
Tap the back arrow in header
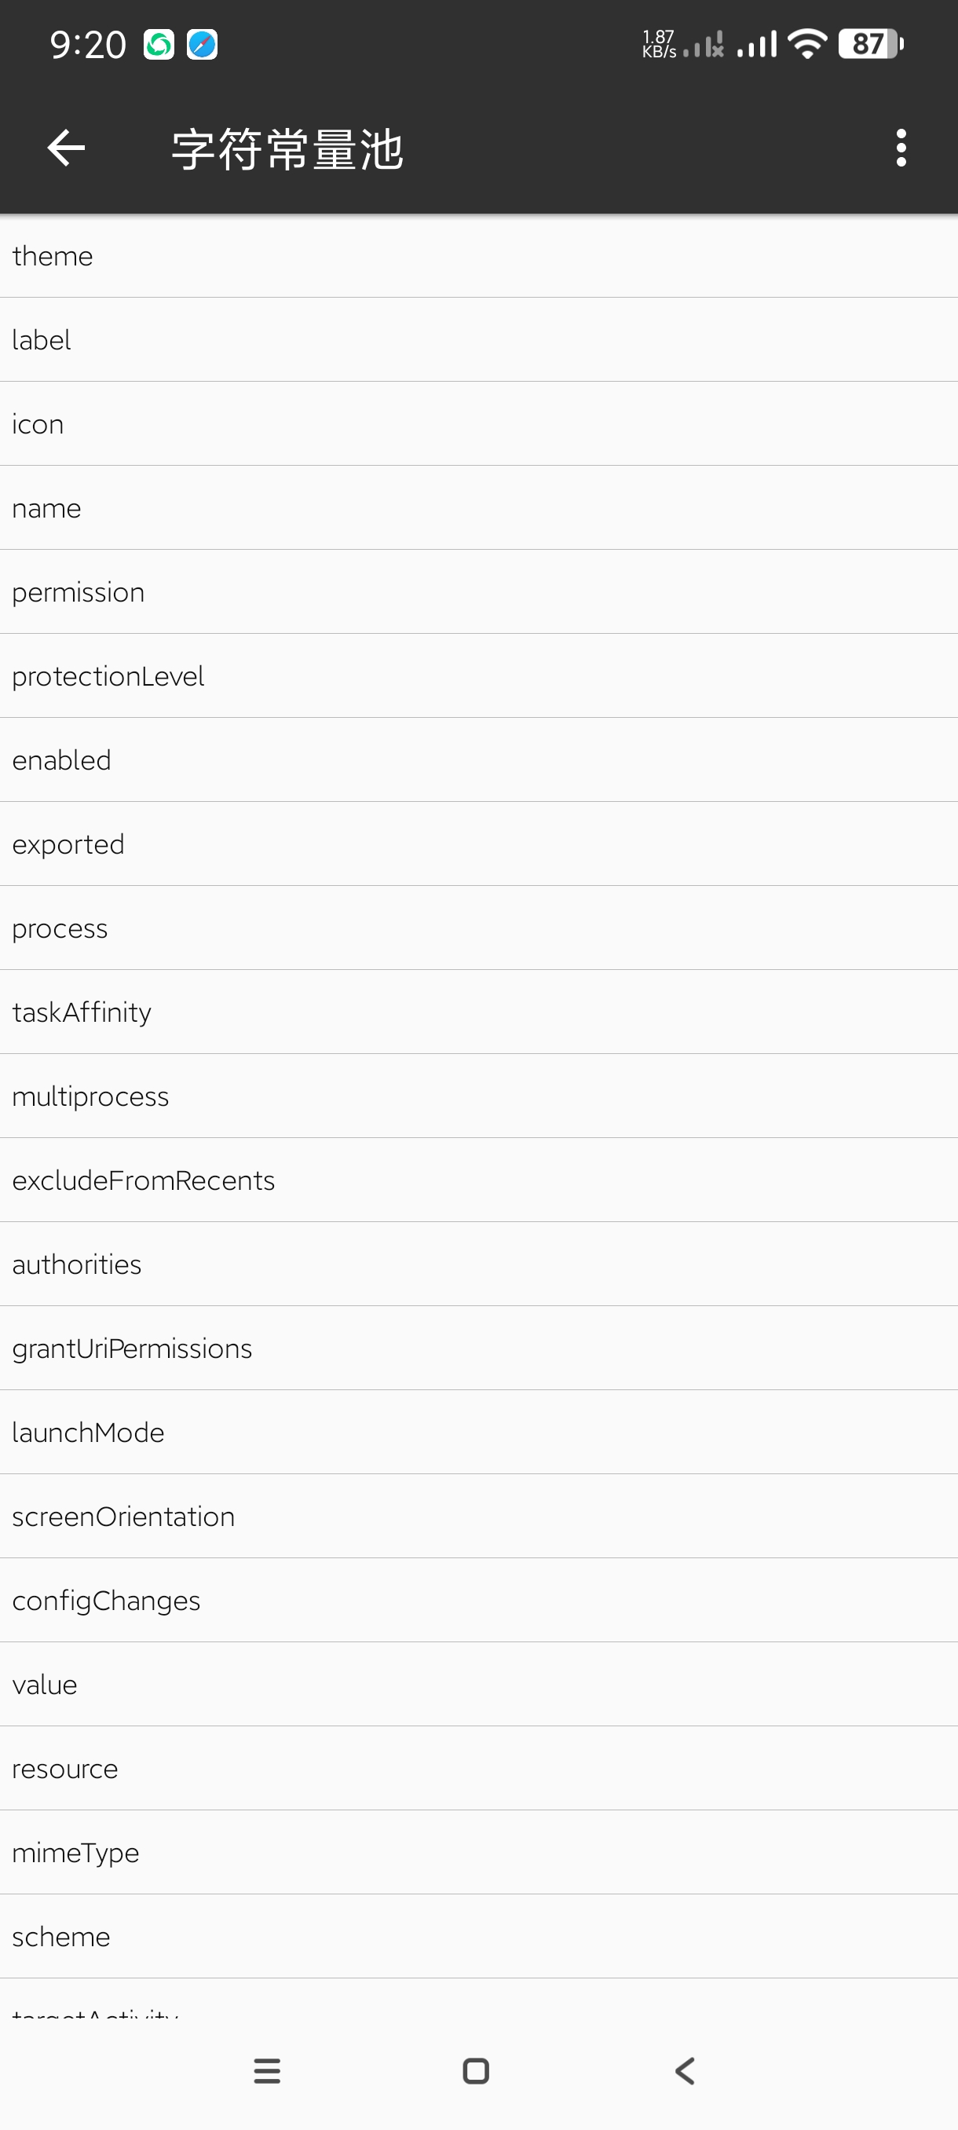(x=66, y=149)
